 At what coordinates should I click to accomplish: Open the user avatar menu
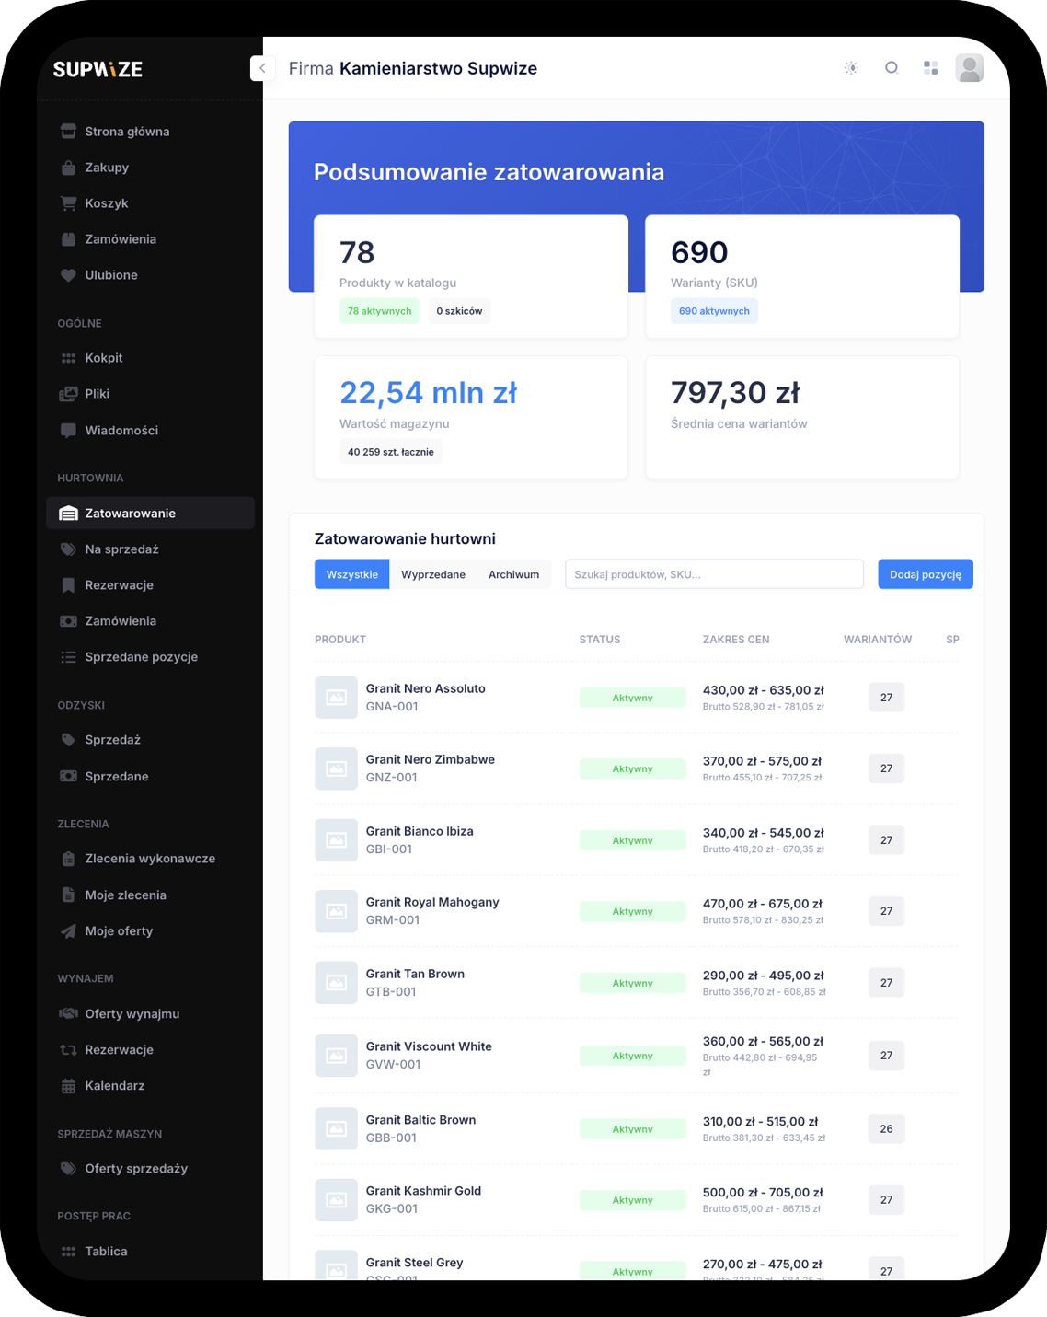[x=970, y=68]
